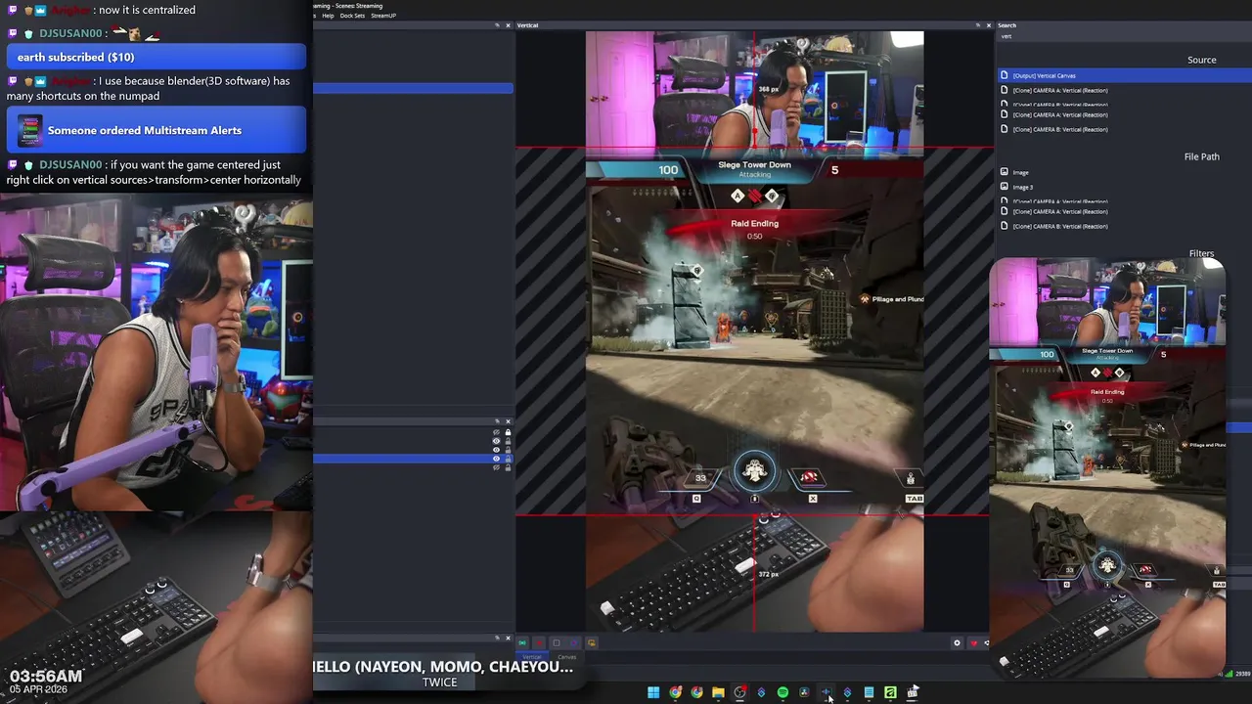
Task: Lock the topmost source row padlock
Action: (508, 432)
